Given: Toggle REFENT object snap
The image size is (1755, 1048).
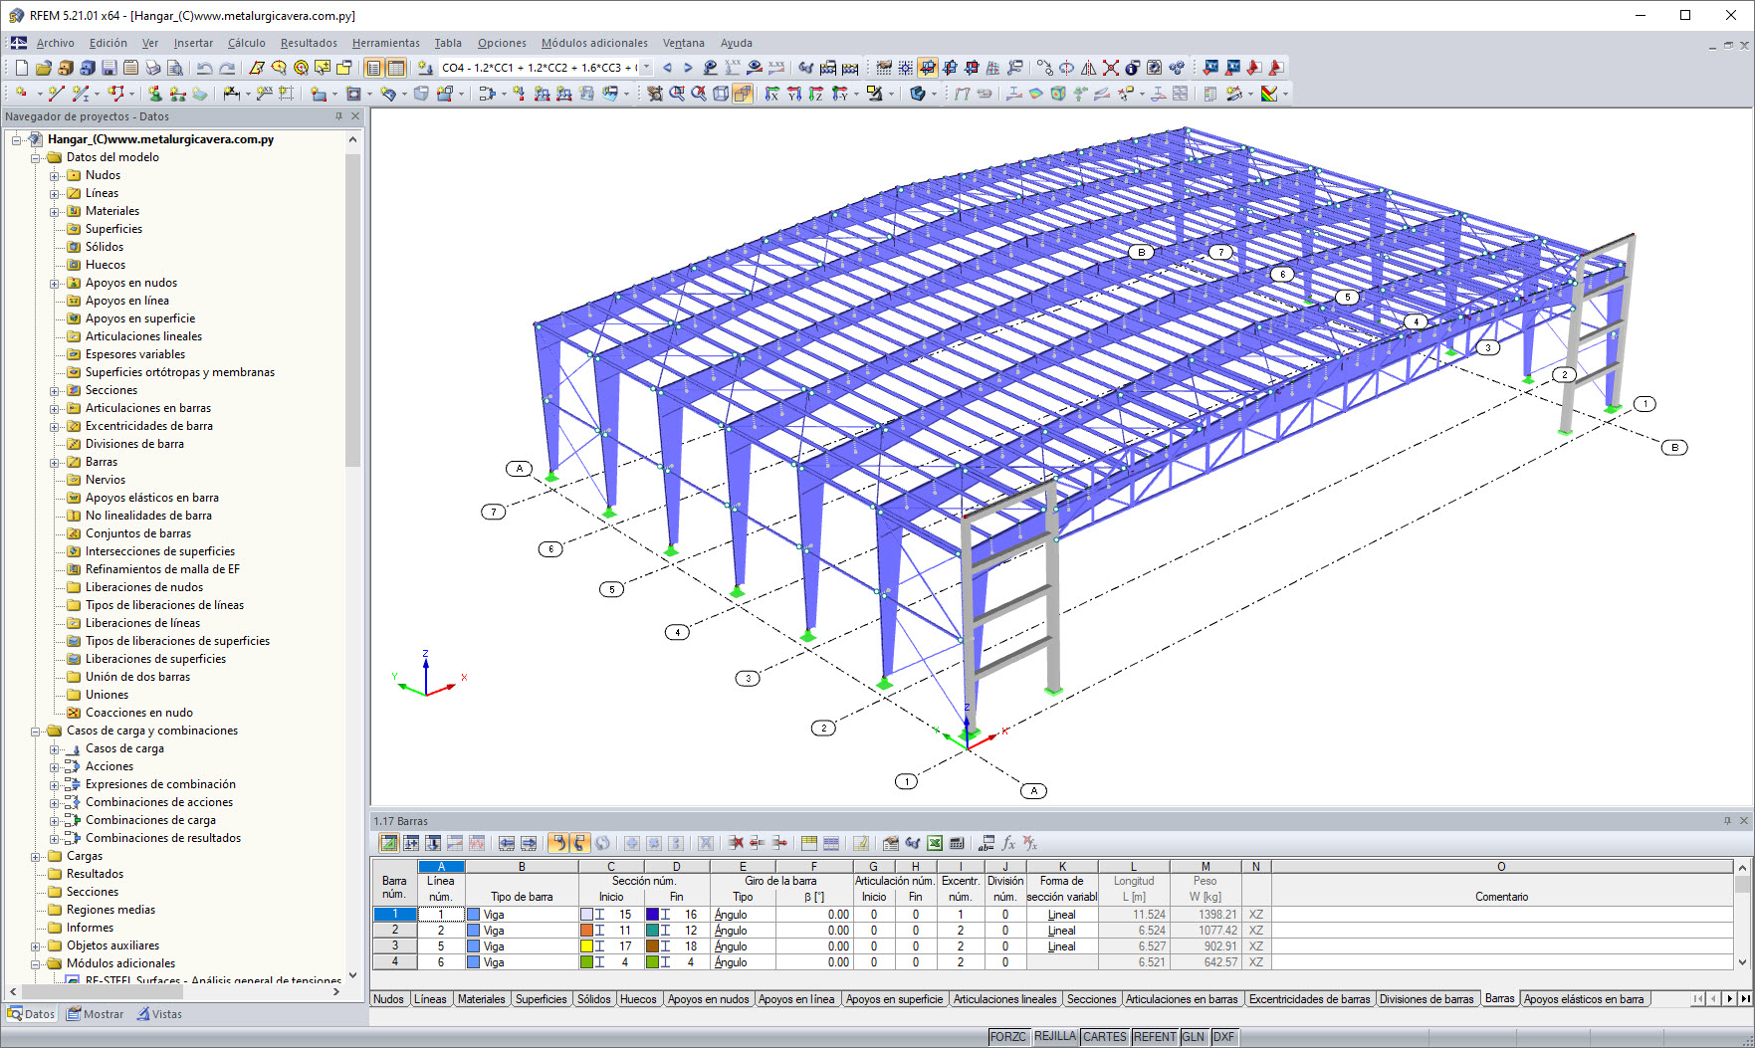Looking at the screenshot, I should 1155,1037.
